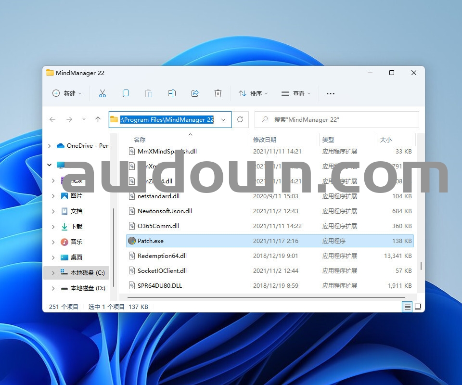Open the 查看 (View) menu
The height and width of the screenshot is (385, 462).
296,93
